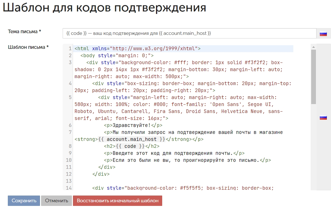This screenshot has height=207, width=333.
Task: Click the "Сохранить" save button
Action: click(24, 201)
